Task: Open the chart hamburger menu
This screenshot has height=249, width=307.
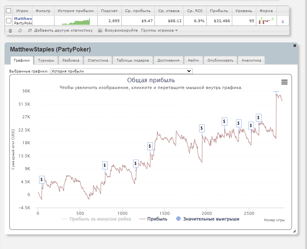Action: pyautogui.click(x=284, y=82)
